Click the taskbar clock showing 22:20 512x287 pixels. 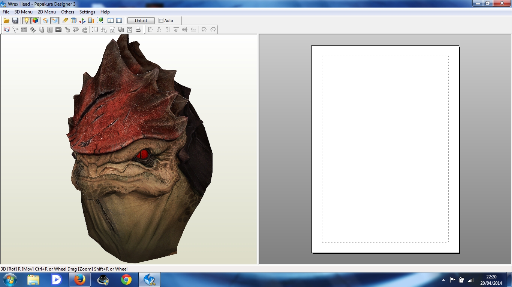(x=491, y=280)
